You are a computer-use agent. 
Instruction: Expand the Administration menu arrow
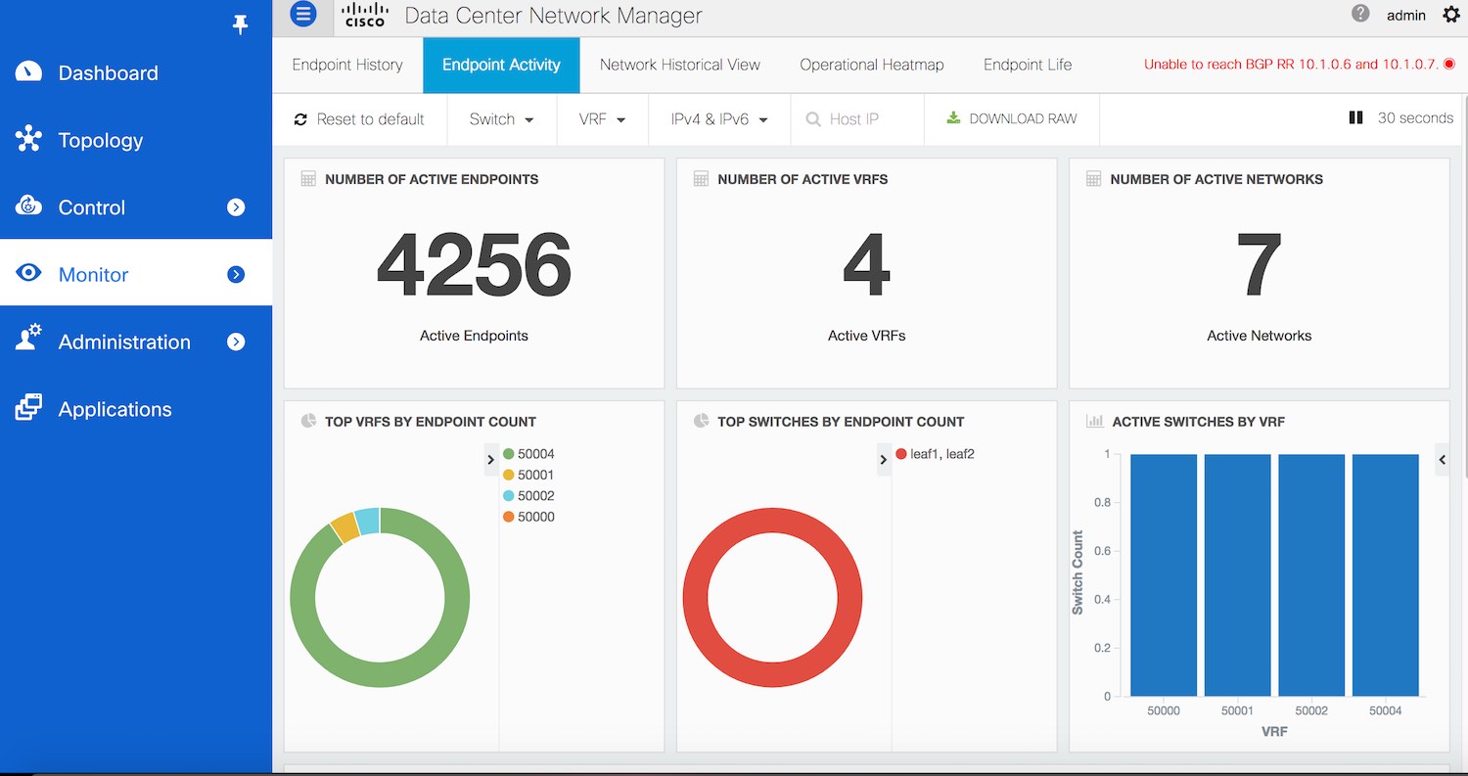[236, 342]
